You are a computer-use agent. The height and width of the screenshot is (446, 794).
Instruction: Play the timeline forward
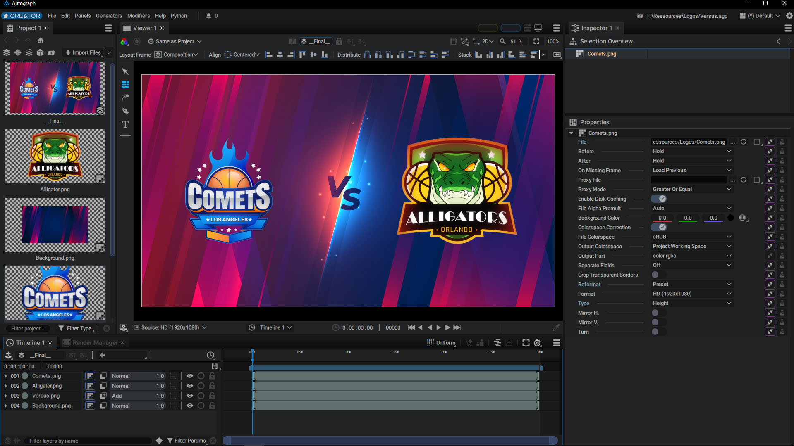click(x=439, y=327)
